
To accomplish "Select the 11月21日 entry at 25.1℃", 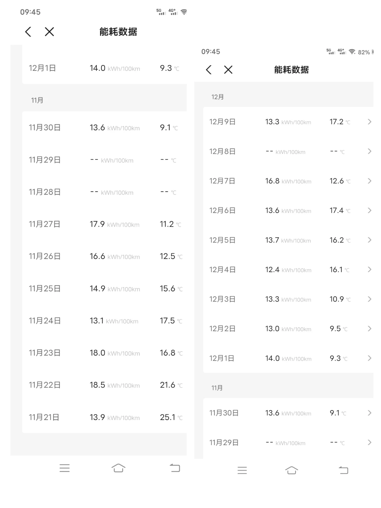I will [x=104, y=417].
